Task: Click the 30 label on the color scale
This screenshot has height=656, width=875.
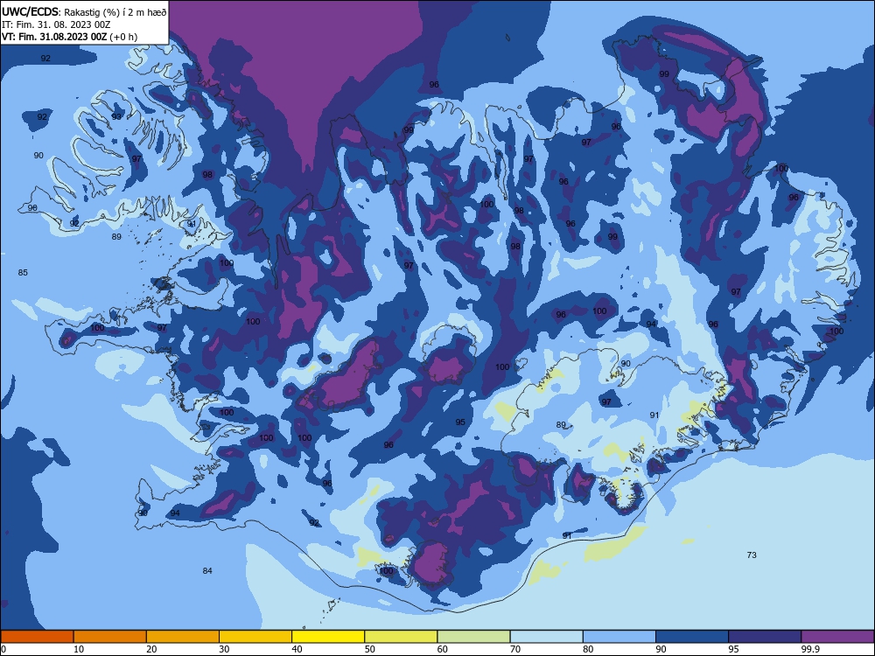Action: click(224, 649)
